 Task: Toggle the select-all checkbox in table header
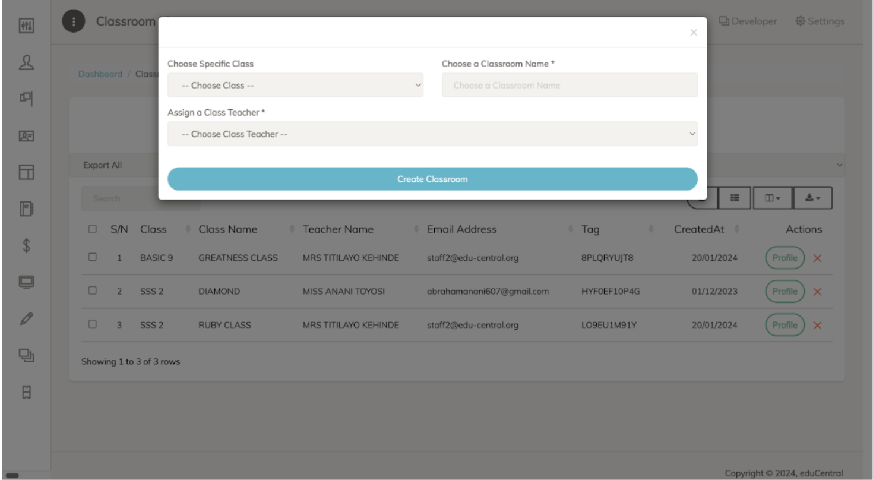[92, 229]
